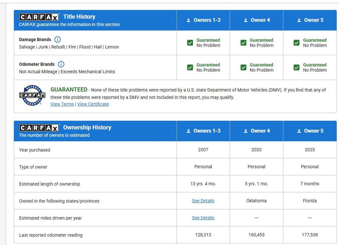The width and height of the screenshot is (339, 245).
Task: Click the Damage Brands info icon
Action: pyautogui.click(x=57, y=39)
